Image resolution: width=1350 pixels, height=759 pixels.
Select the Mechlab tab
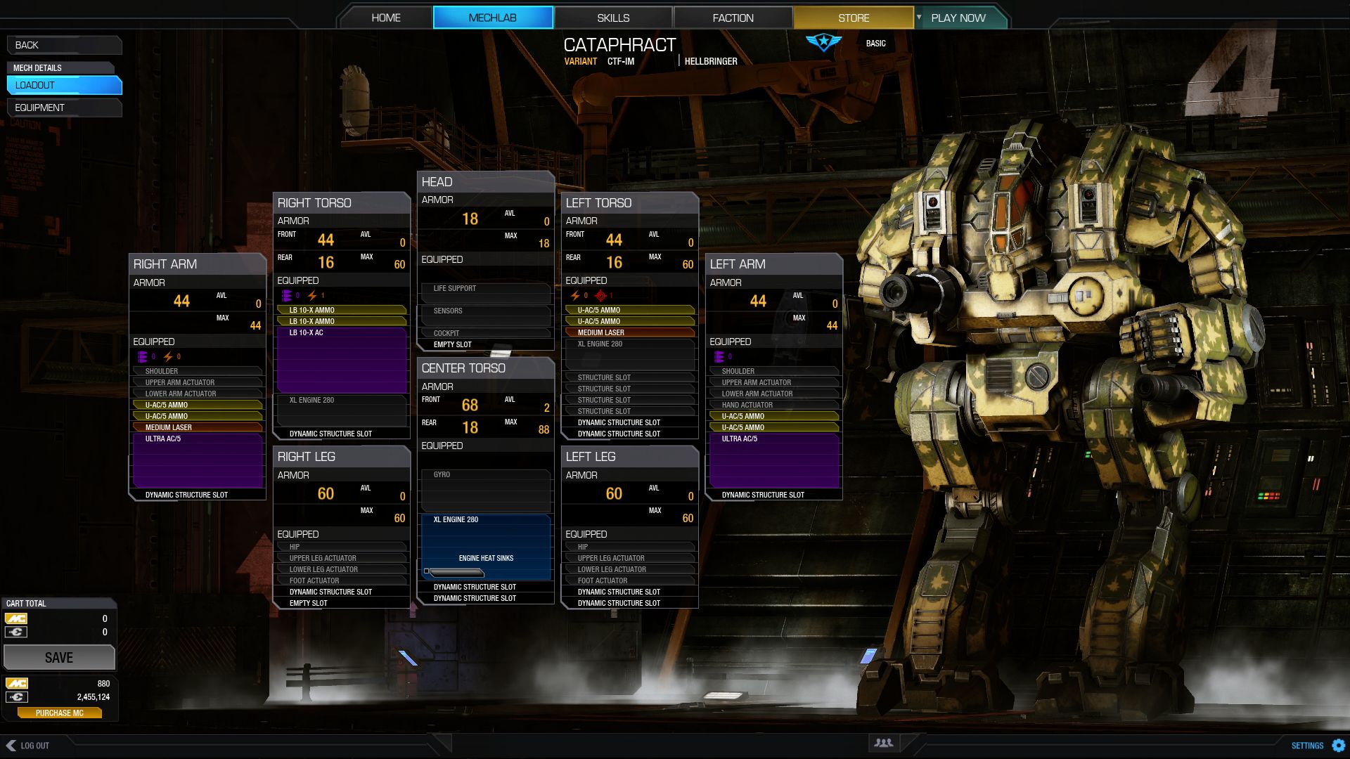pyautogui.click(x=493, y=18)
